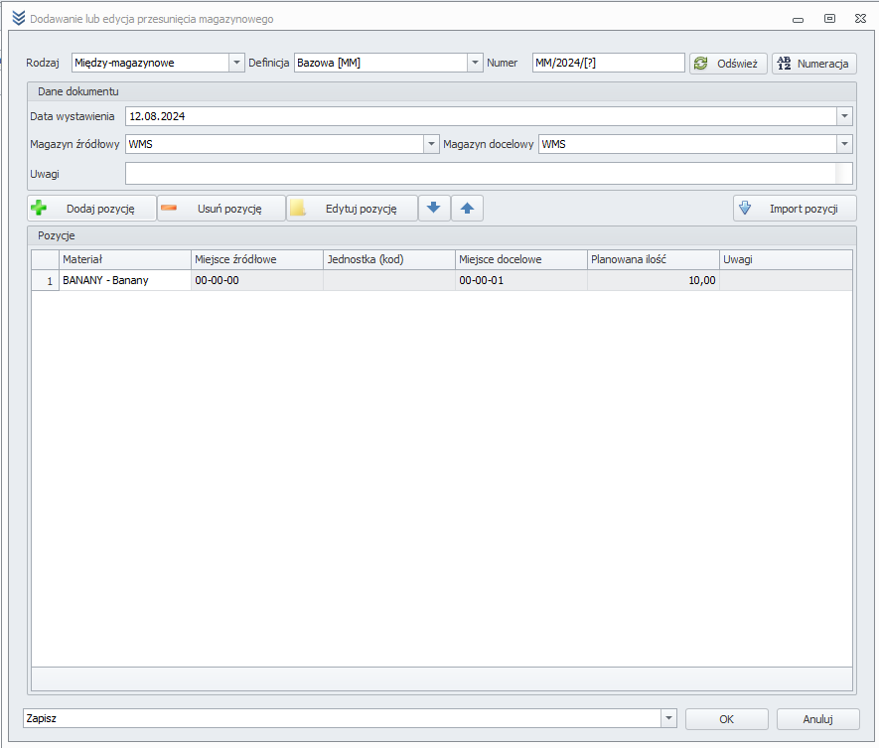879x748 pixels.
Task: Click the Odśwież button label
Action: 737,64
